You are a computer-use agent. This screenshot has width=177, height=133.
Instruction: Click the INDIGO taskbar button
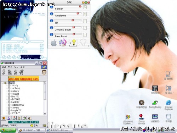pyautogui.click(x=32, y=130)
